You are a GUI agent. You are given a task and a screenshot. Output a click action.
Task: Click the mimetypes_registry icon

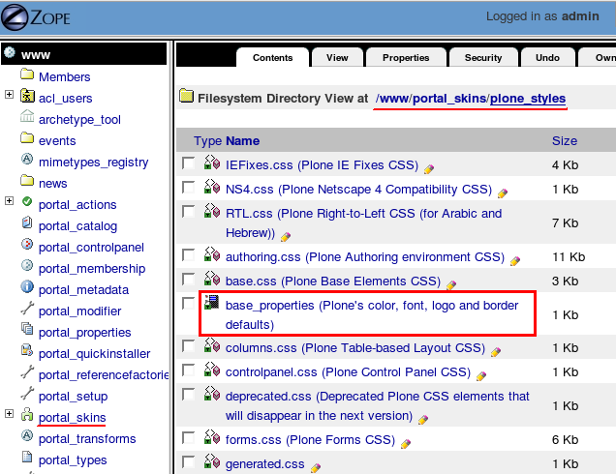click(27, 159)
